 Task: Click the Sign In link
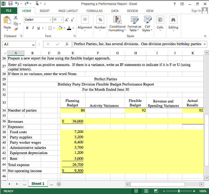pyautogui.click(x=196, y=11)
